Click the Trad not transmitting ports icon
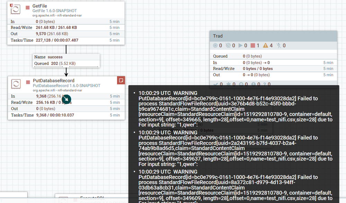The width and height of the screenshot is (346, 203). [x=228, y=45]
